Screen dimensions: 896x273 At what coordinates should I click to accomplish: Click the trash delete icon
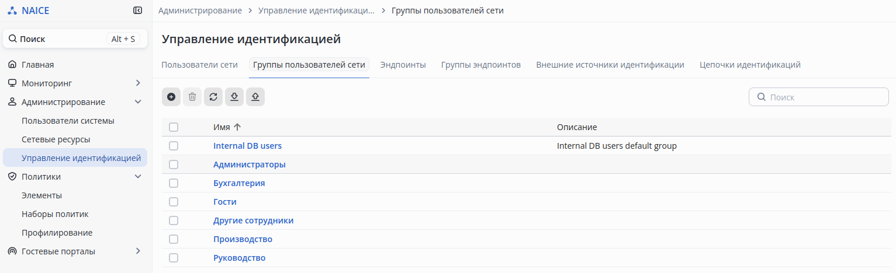coord(192,97)
